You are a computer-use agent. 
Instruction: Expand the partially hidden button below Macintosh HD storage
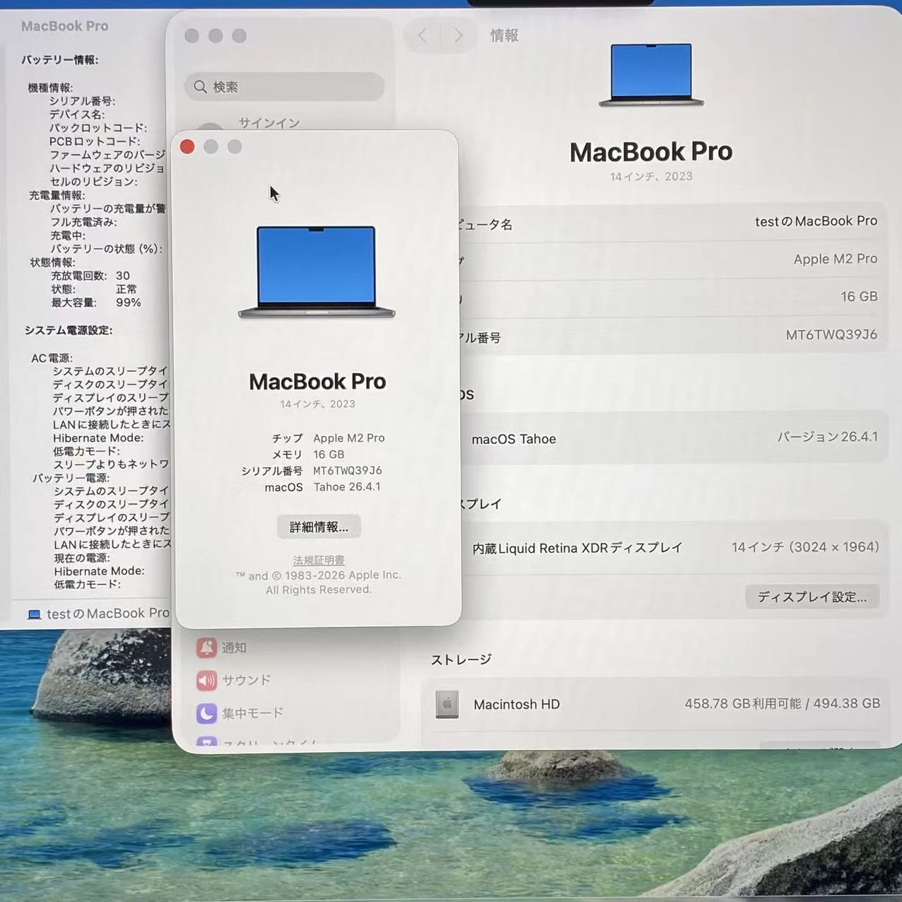(x=820, y=746)
